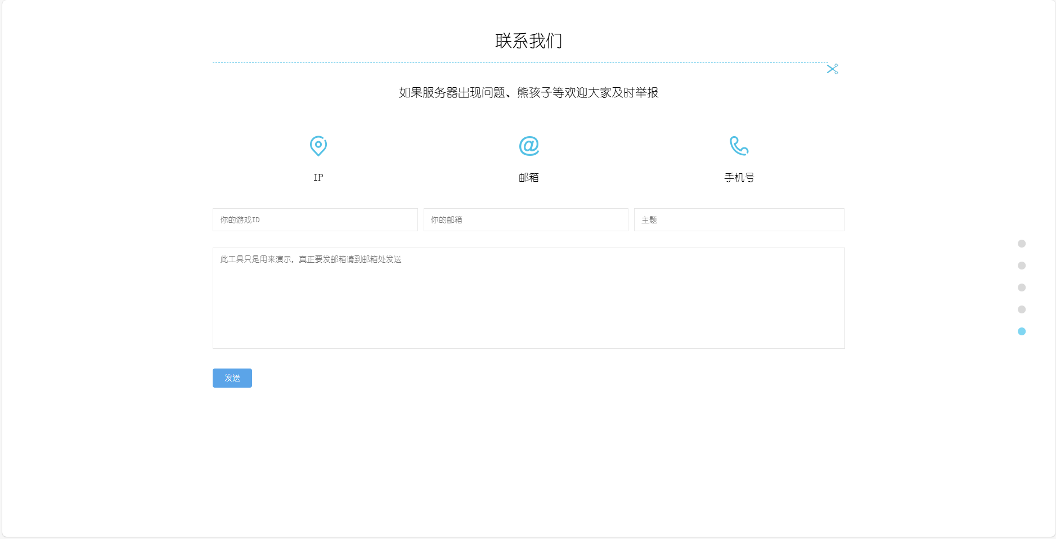The width and height of the screenshot is (1056, 539).
Task: Focus the "你的游戏ID" input field
Action: click(x=315, y=220)
